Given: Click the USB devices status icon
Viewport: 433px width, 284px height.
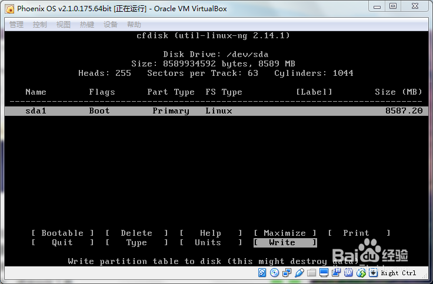Looking at the screenshot, I should (299, 273).
